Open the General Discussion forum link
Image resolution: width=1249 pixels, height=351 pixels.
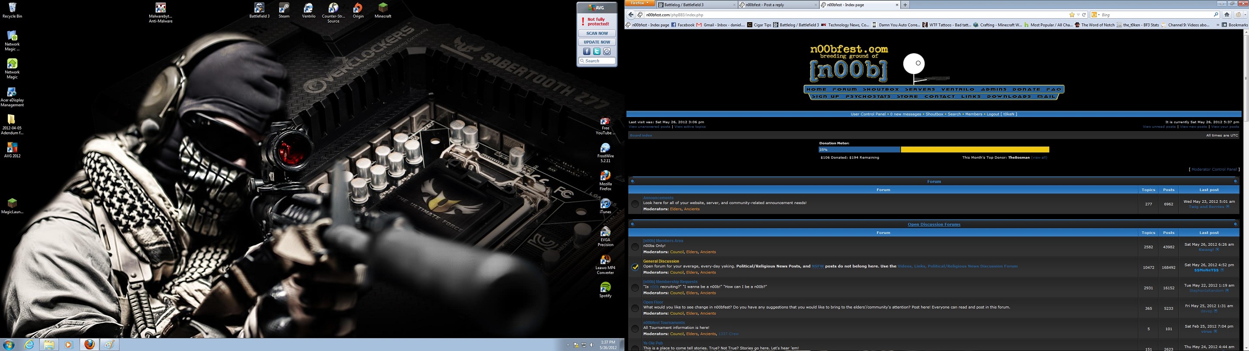(661, 261)
